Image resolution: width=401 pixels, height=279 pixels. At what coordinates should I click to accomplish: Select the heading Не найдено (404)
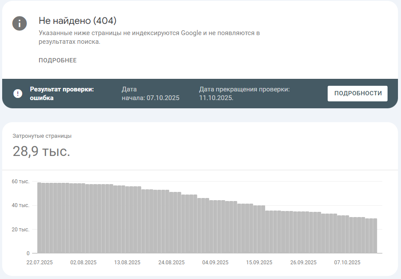pos(78,21)
